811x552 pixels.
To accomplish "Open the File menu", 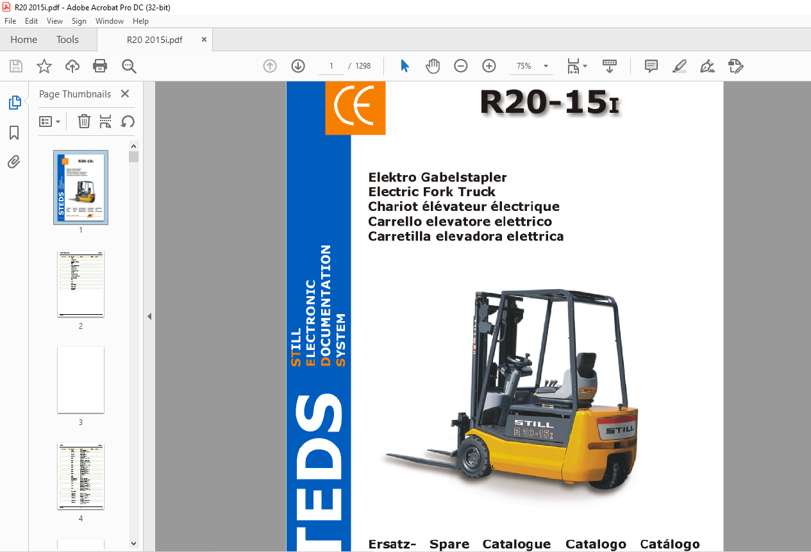I will click(10, 21).
